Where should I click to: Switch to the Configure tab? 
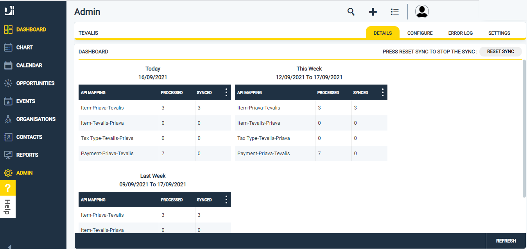click(x=420, y=33)
